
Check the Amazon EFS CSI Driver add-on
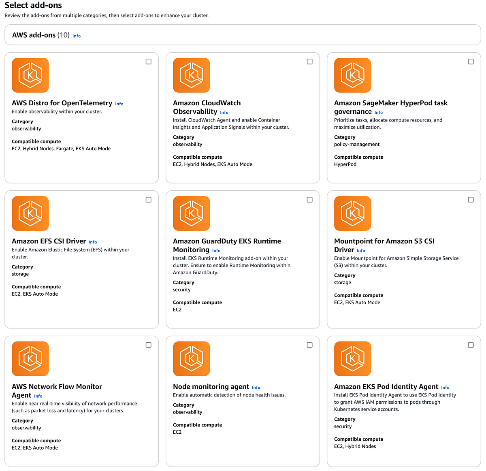[149, 200]
